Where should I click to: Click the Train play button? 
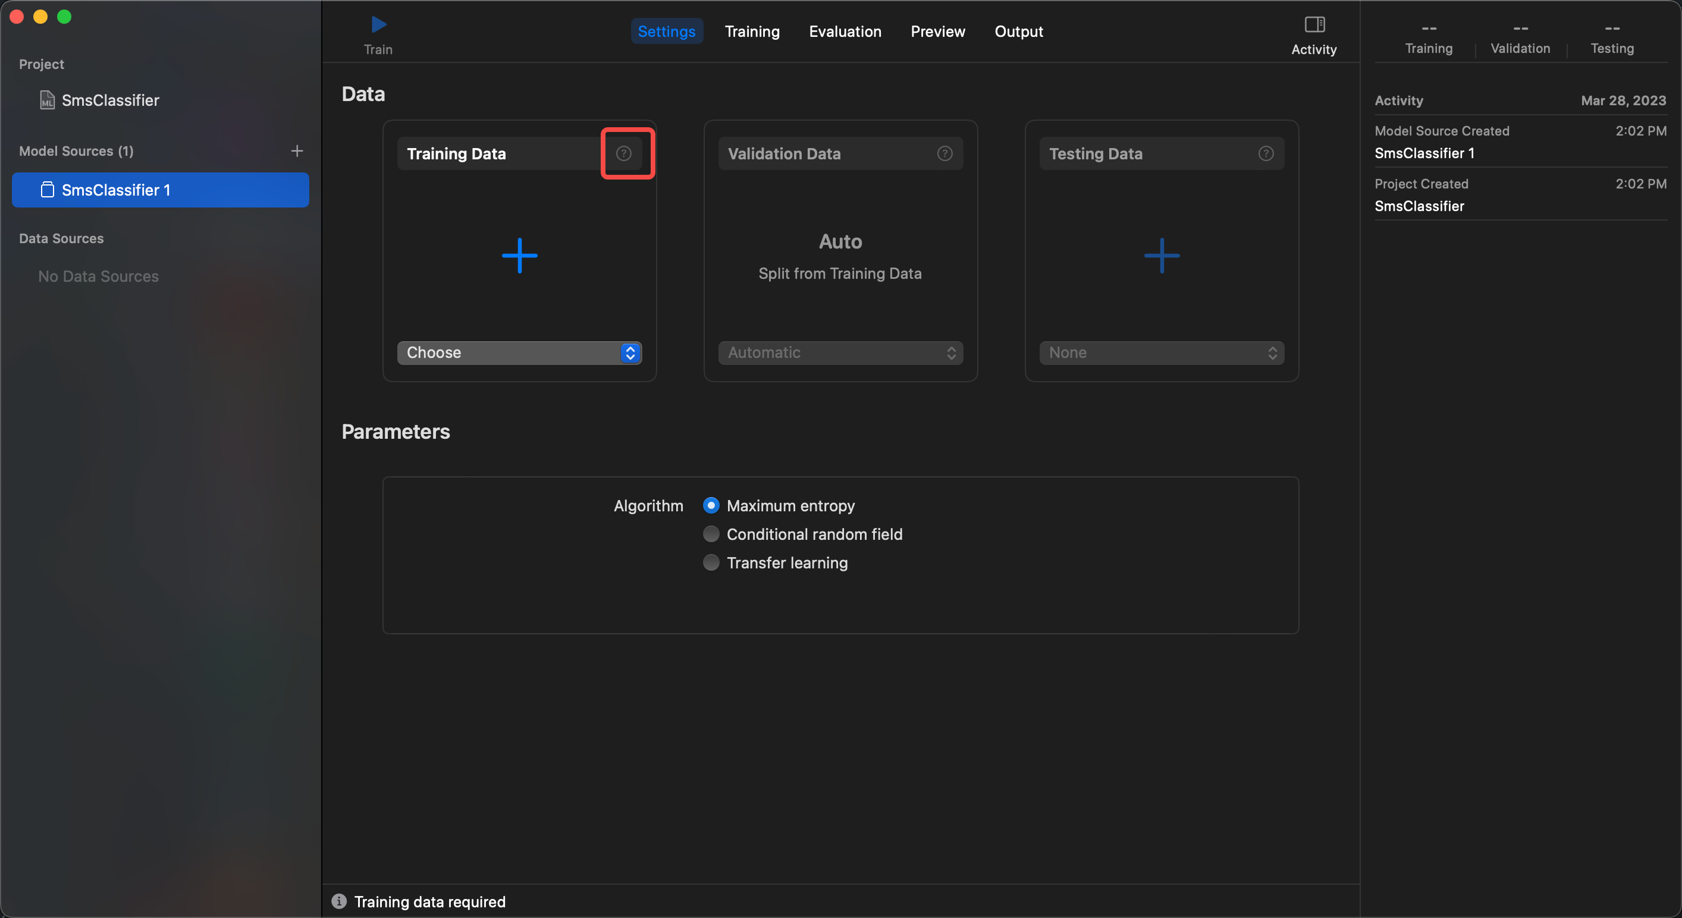[x=378, y=25]
